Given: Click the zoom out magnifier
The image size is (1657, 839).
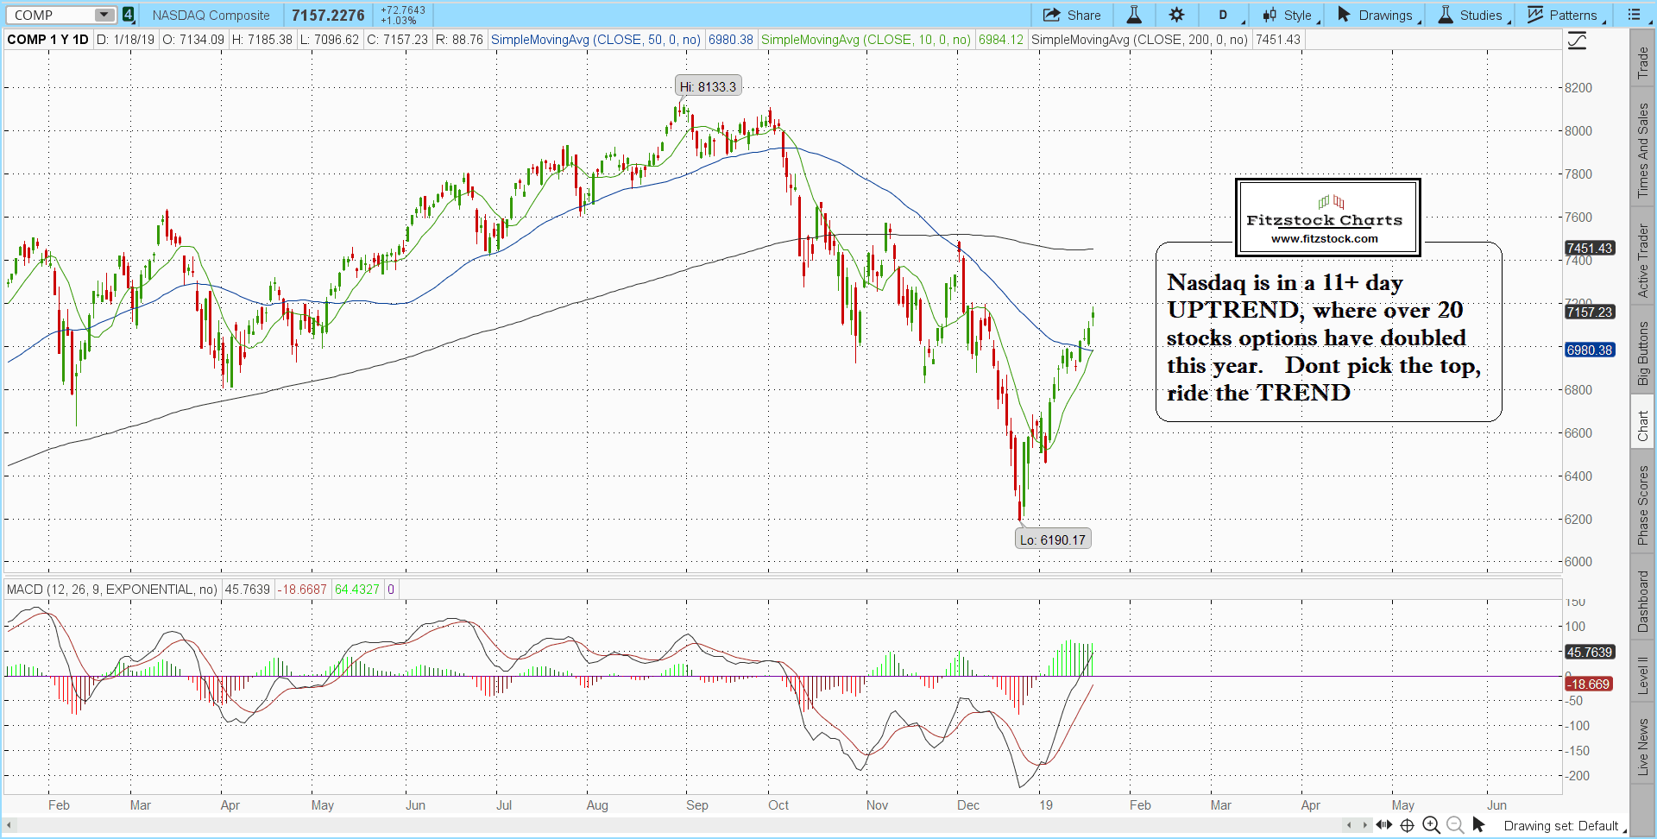Looking at the screenshot, I should click(1455, 825).
